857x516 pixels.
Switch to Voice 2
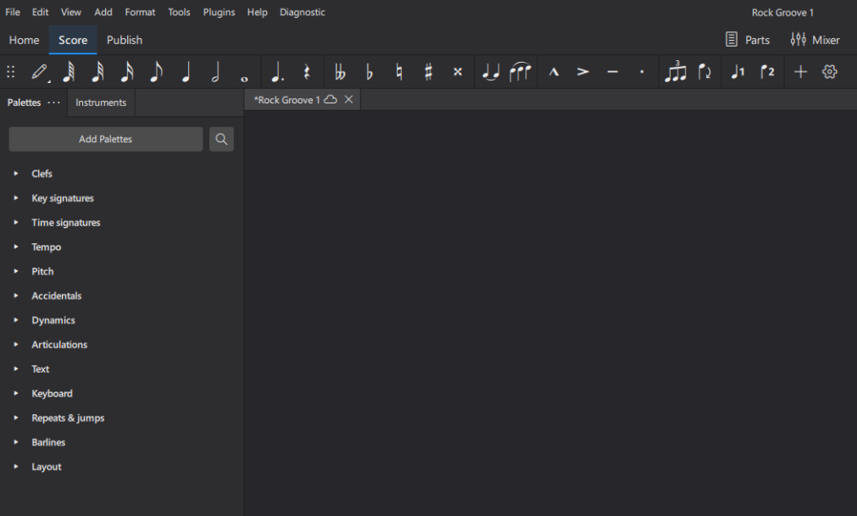click(x=767, y=73)
